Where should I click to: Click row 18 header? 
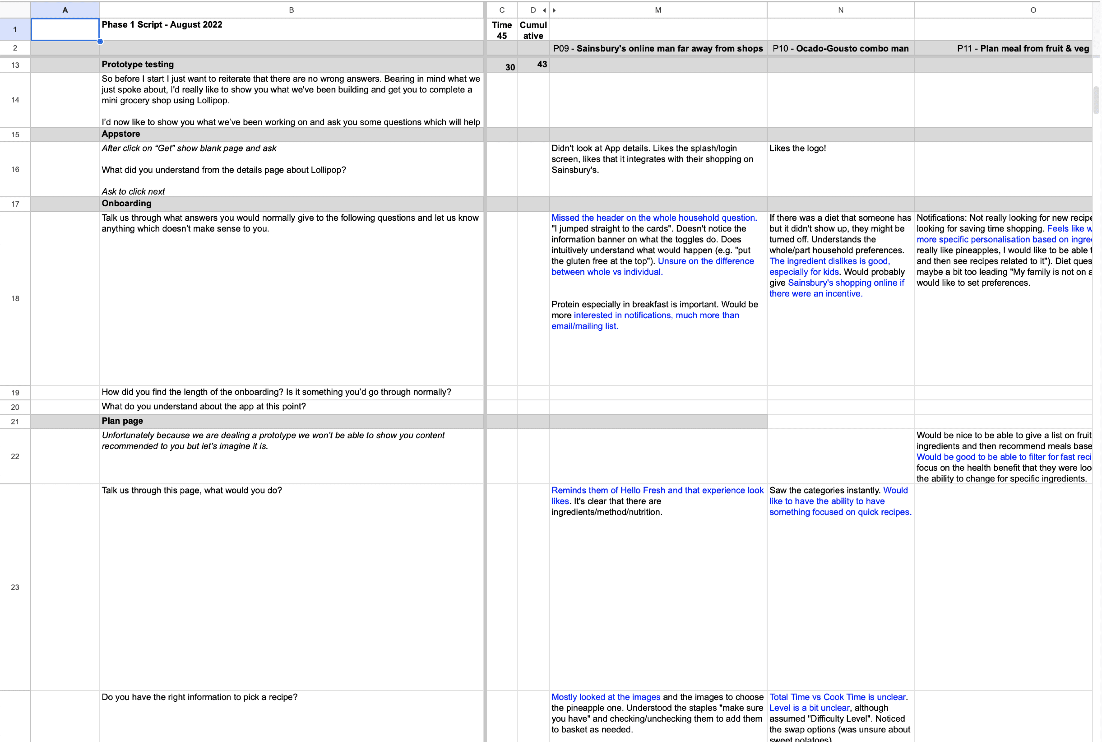pos(15,298)
